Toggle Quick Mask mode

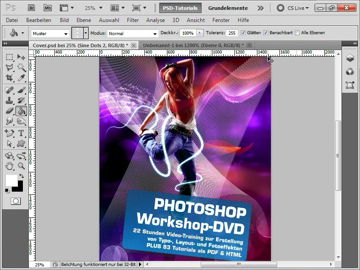pyautogui.click(x=16, y=201)
